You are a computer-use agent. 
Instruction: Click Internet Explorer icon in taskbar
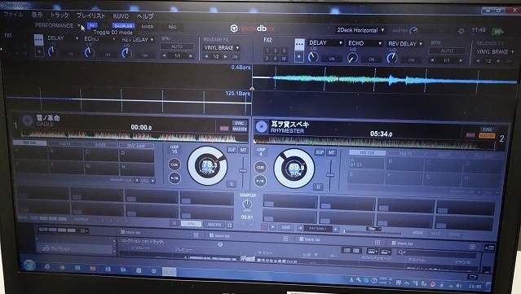click(x=46, y=267)
